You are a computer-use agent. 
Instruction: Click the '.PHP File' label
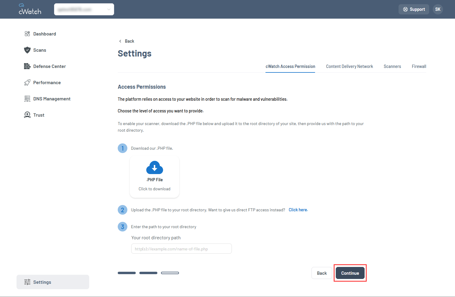[x=155, y=180]
